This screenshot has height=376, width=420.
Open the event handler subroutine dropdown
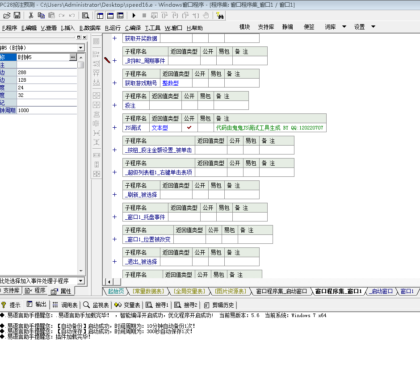(x=81, y=281)
